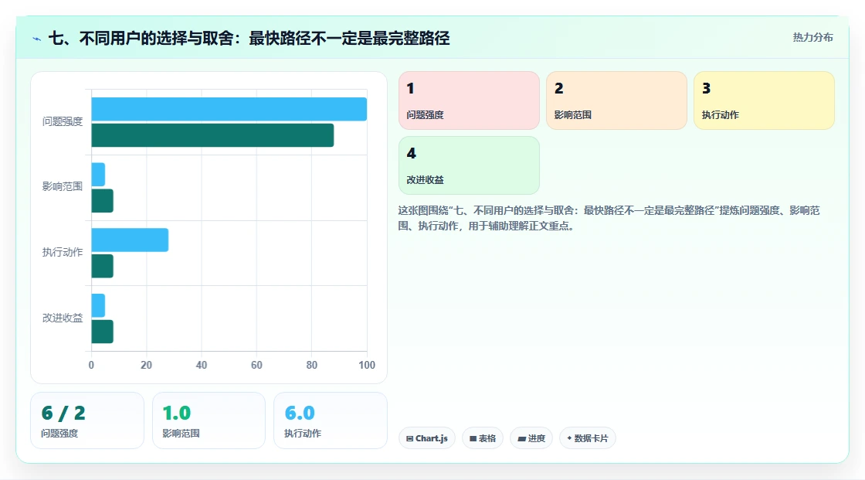Click the 6 / 2 问题强度 stat card

click(x=87, y=420)
